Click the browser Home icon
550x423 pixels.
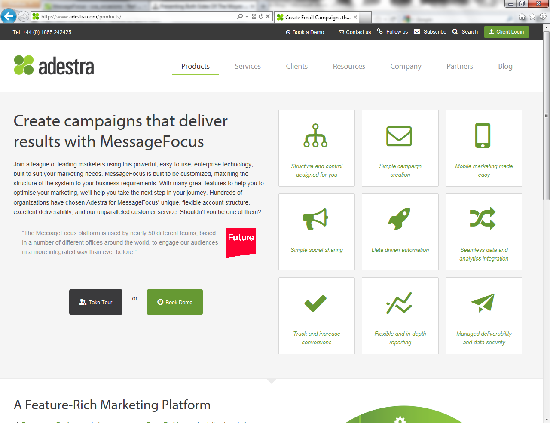[522, 17]
